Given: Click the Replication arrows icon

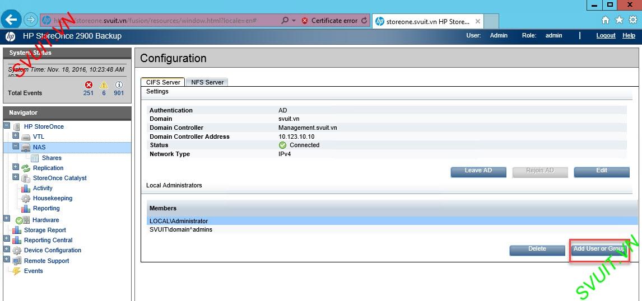Looking at the screenshot, I should [26, 168].
